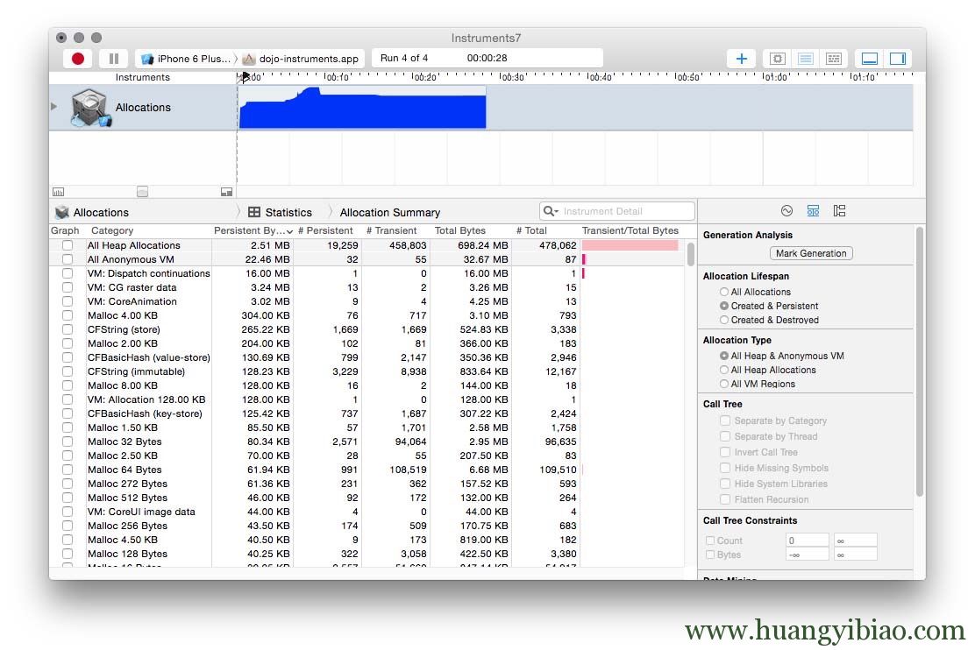Toggle Bytes call tree constraint checkbox
The image size is (975, 650).
[x=710, y=555]
